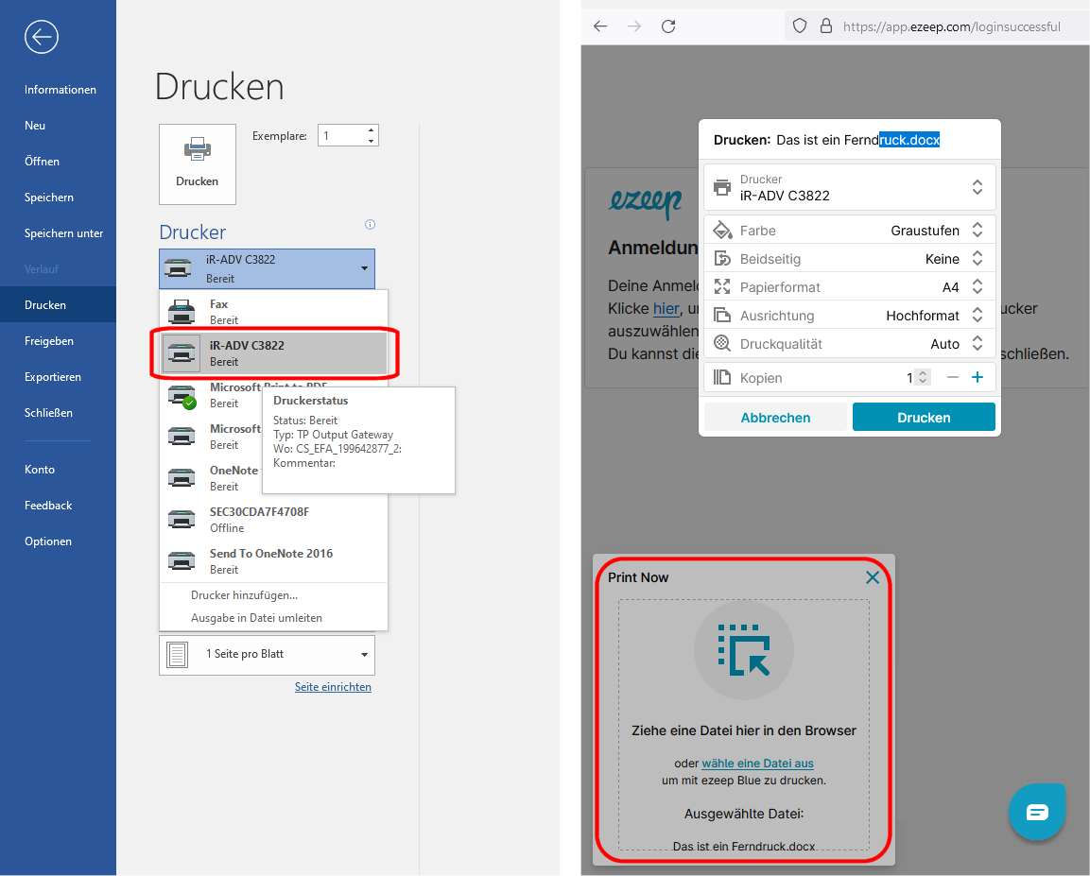Click the Seite einrichten link
Viewport: 1090px width, 876px height.
coord(333,687)
